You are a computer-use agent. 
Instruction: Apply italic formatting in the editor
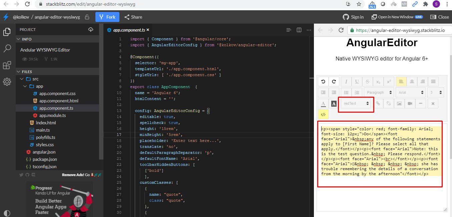tap(346, 81)
